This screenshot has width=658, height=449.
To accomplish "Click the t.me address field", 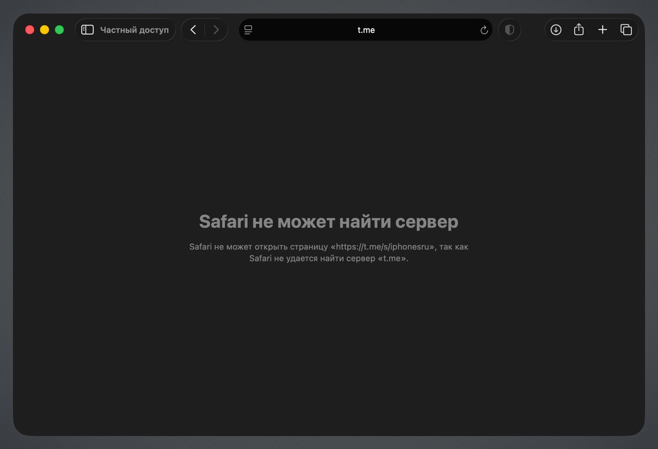I will [x=366, y=30].
